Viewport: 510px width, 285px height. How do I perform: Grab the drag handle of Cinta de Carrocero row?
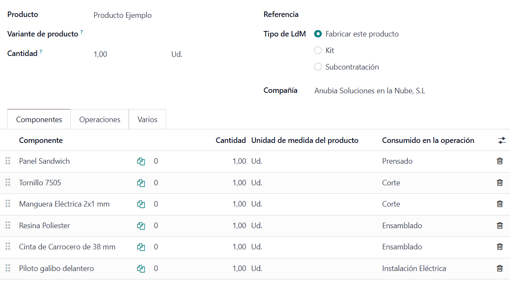point(8,247)
